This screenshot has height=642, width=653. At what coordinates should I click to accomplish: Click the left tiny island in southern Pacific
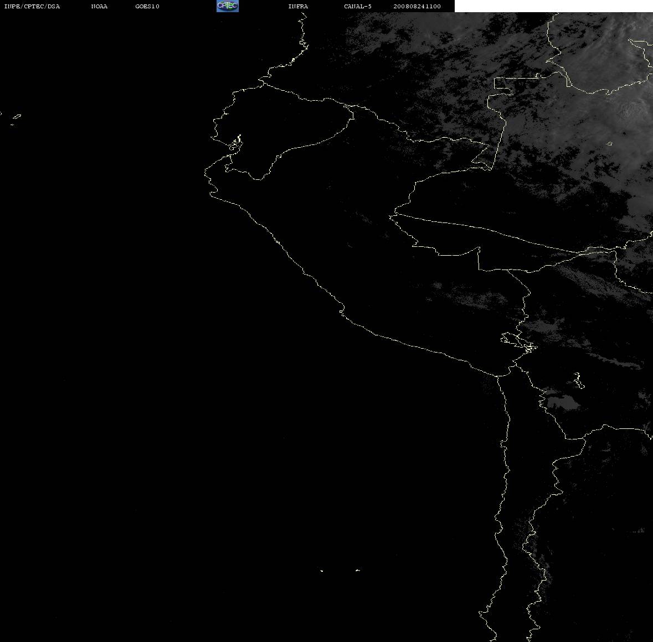point(321,571)
